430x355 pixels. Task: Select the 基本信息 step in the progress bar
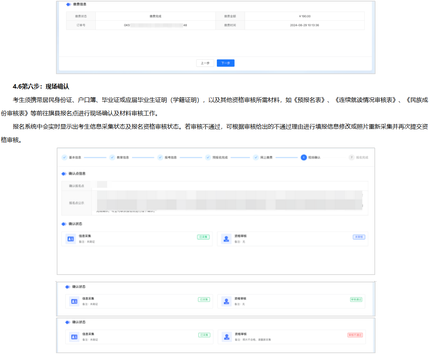(x=64, y=157)
